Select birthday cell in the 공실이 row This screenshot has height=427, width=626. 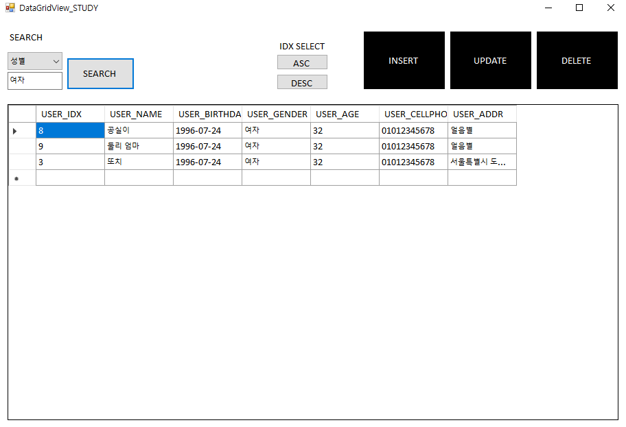point(207,130)
